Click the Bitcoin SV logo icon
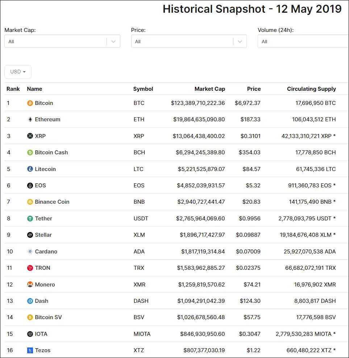Screen dimensions: 349x358 click(x=30, y=317)
